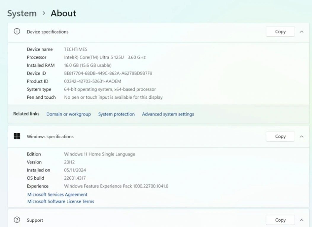Click the Device specifications header title
The width and height of the screenshot is (312, 227).
coord(48,32)
